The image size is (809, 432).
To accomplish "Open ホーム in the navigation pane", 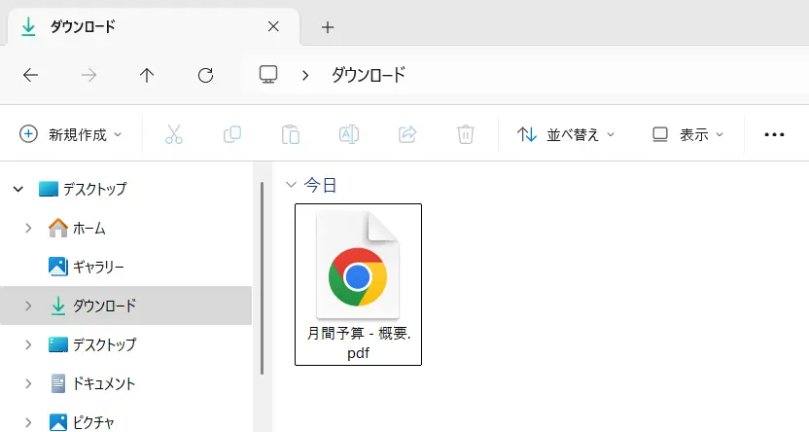I will click(x=78, y=228).
